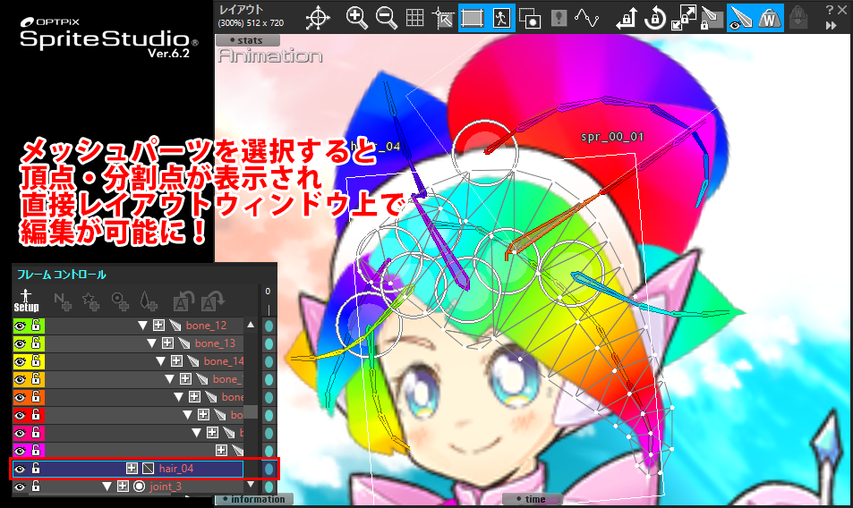Zoom in with the magnifier plus icon
The image size is (853, 508).
[356, 17]
